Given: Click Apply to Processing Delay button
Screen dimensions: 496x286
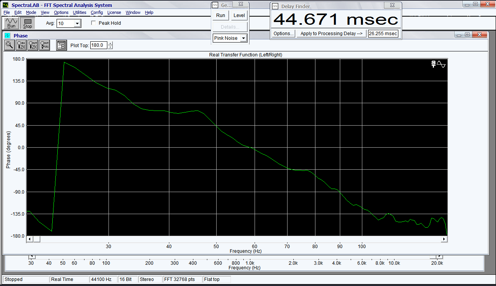Looking at the screenshot, I should tap(331, 34).
